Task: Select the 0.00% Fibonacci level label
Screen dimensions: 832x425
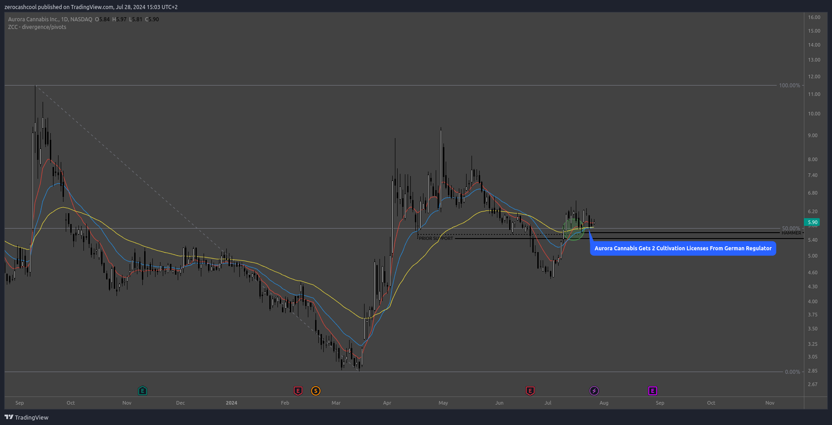Action: pos(793,372)
